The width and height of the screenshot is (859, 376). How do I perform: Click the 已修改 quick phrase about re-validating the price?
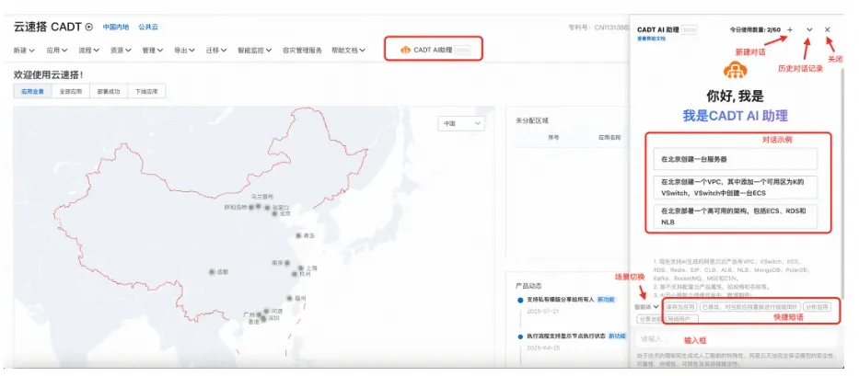click(750, 306)
